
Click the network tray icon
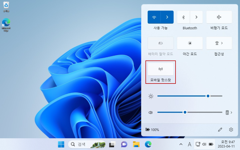click(x=198, y=144)
